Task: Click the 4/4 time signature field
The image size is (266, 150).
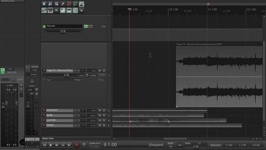Action: [x=180, y=145]
